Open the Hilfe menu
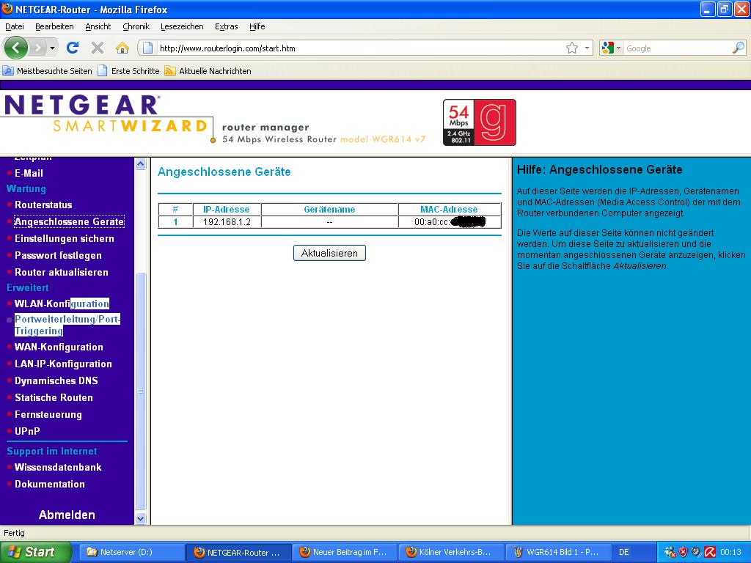This screenshot has width=751, height=563. coord(257,26)
